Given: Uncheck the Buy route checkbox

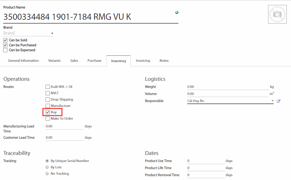Looking at the screenshot, I should coord(48,112).
